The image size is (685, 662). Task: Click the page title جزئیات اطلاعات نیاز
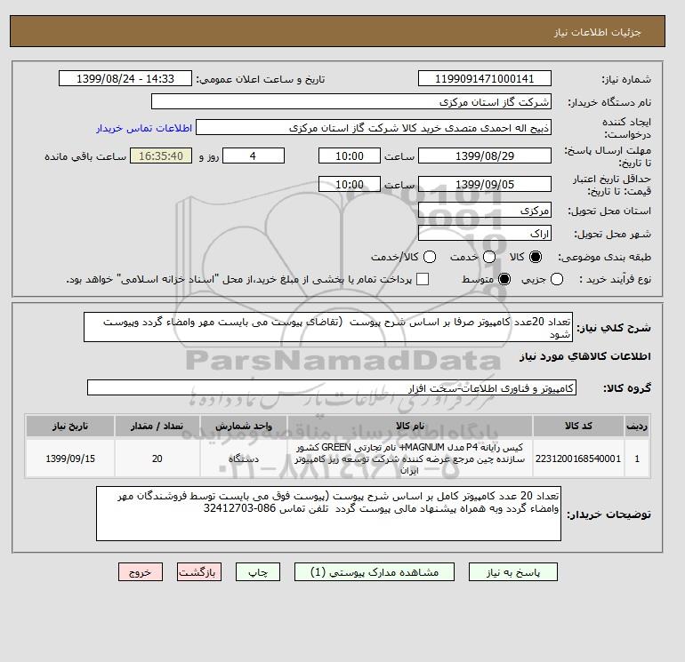click(597, 33)
